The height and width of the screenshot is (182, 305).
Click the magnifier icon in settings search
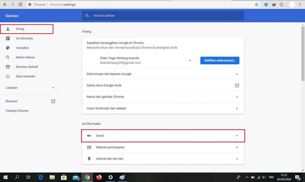(87, 15)
